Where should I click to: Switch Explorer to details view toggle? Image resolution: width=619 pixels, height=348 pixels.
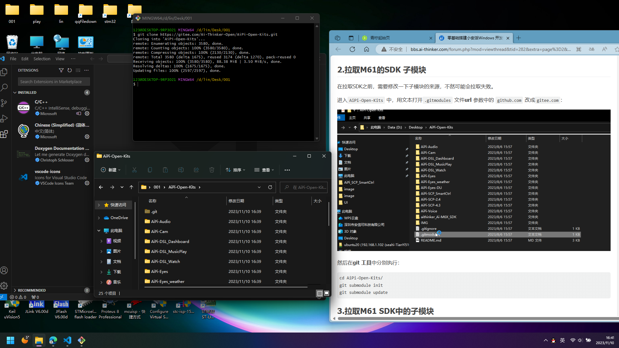click(x=319, y=293)
